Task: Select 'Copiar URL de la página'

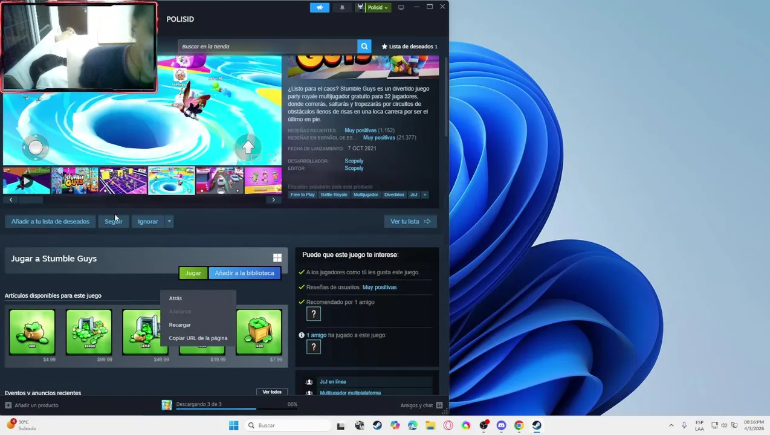Action: (198, 338)
